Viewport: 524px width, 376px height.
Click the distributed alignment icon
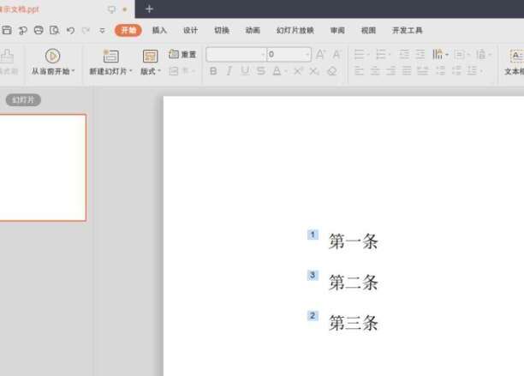423,71
